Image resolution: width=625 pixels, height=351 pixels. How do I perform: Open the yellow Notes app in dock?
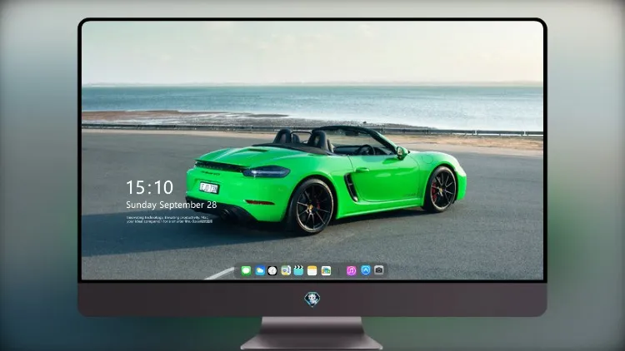(x=312, y=270)
